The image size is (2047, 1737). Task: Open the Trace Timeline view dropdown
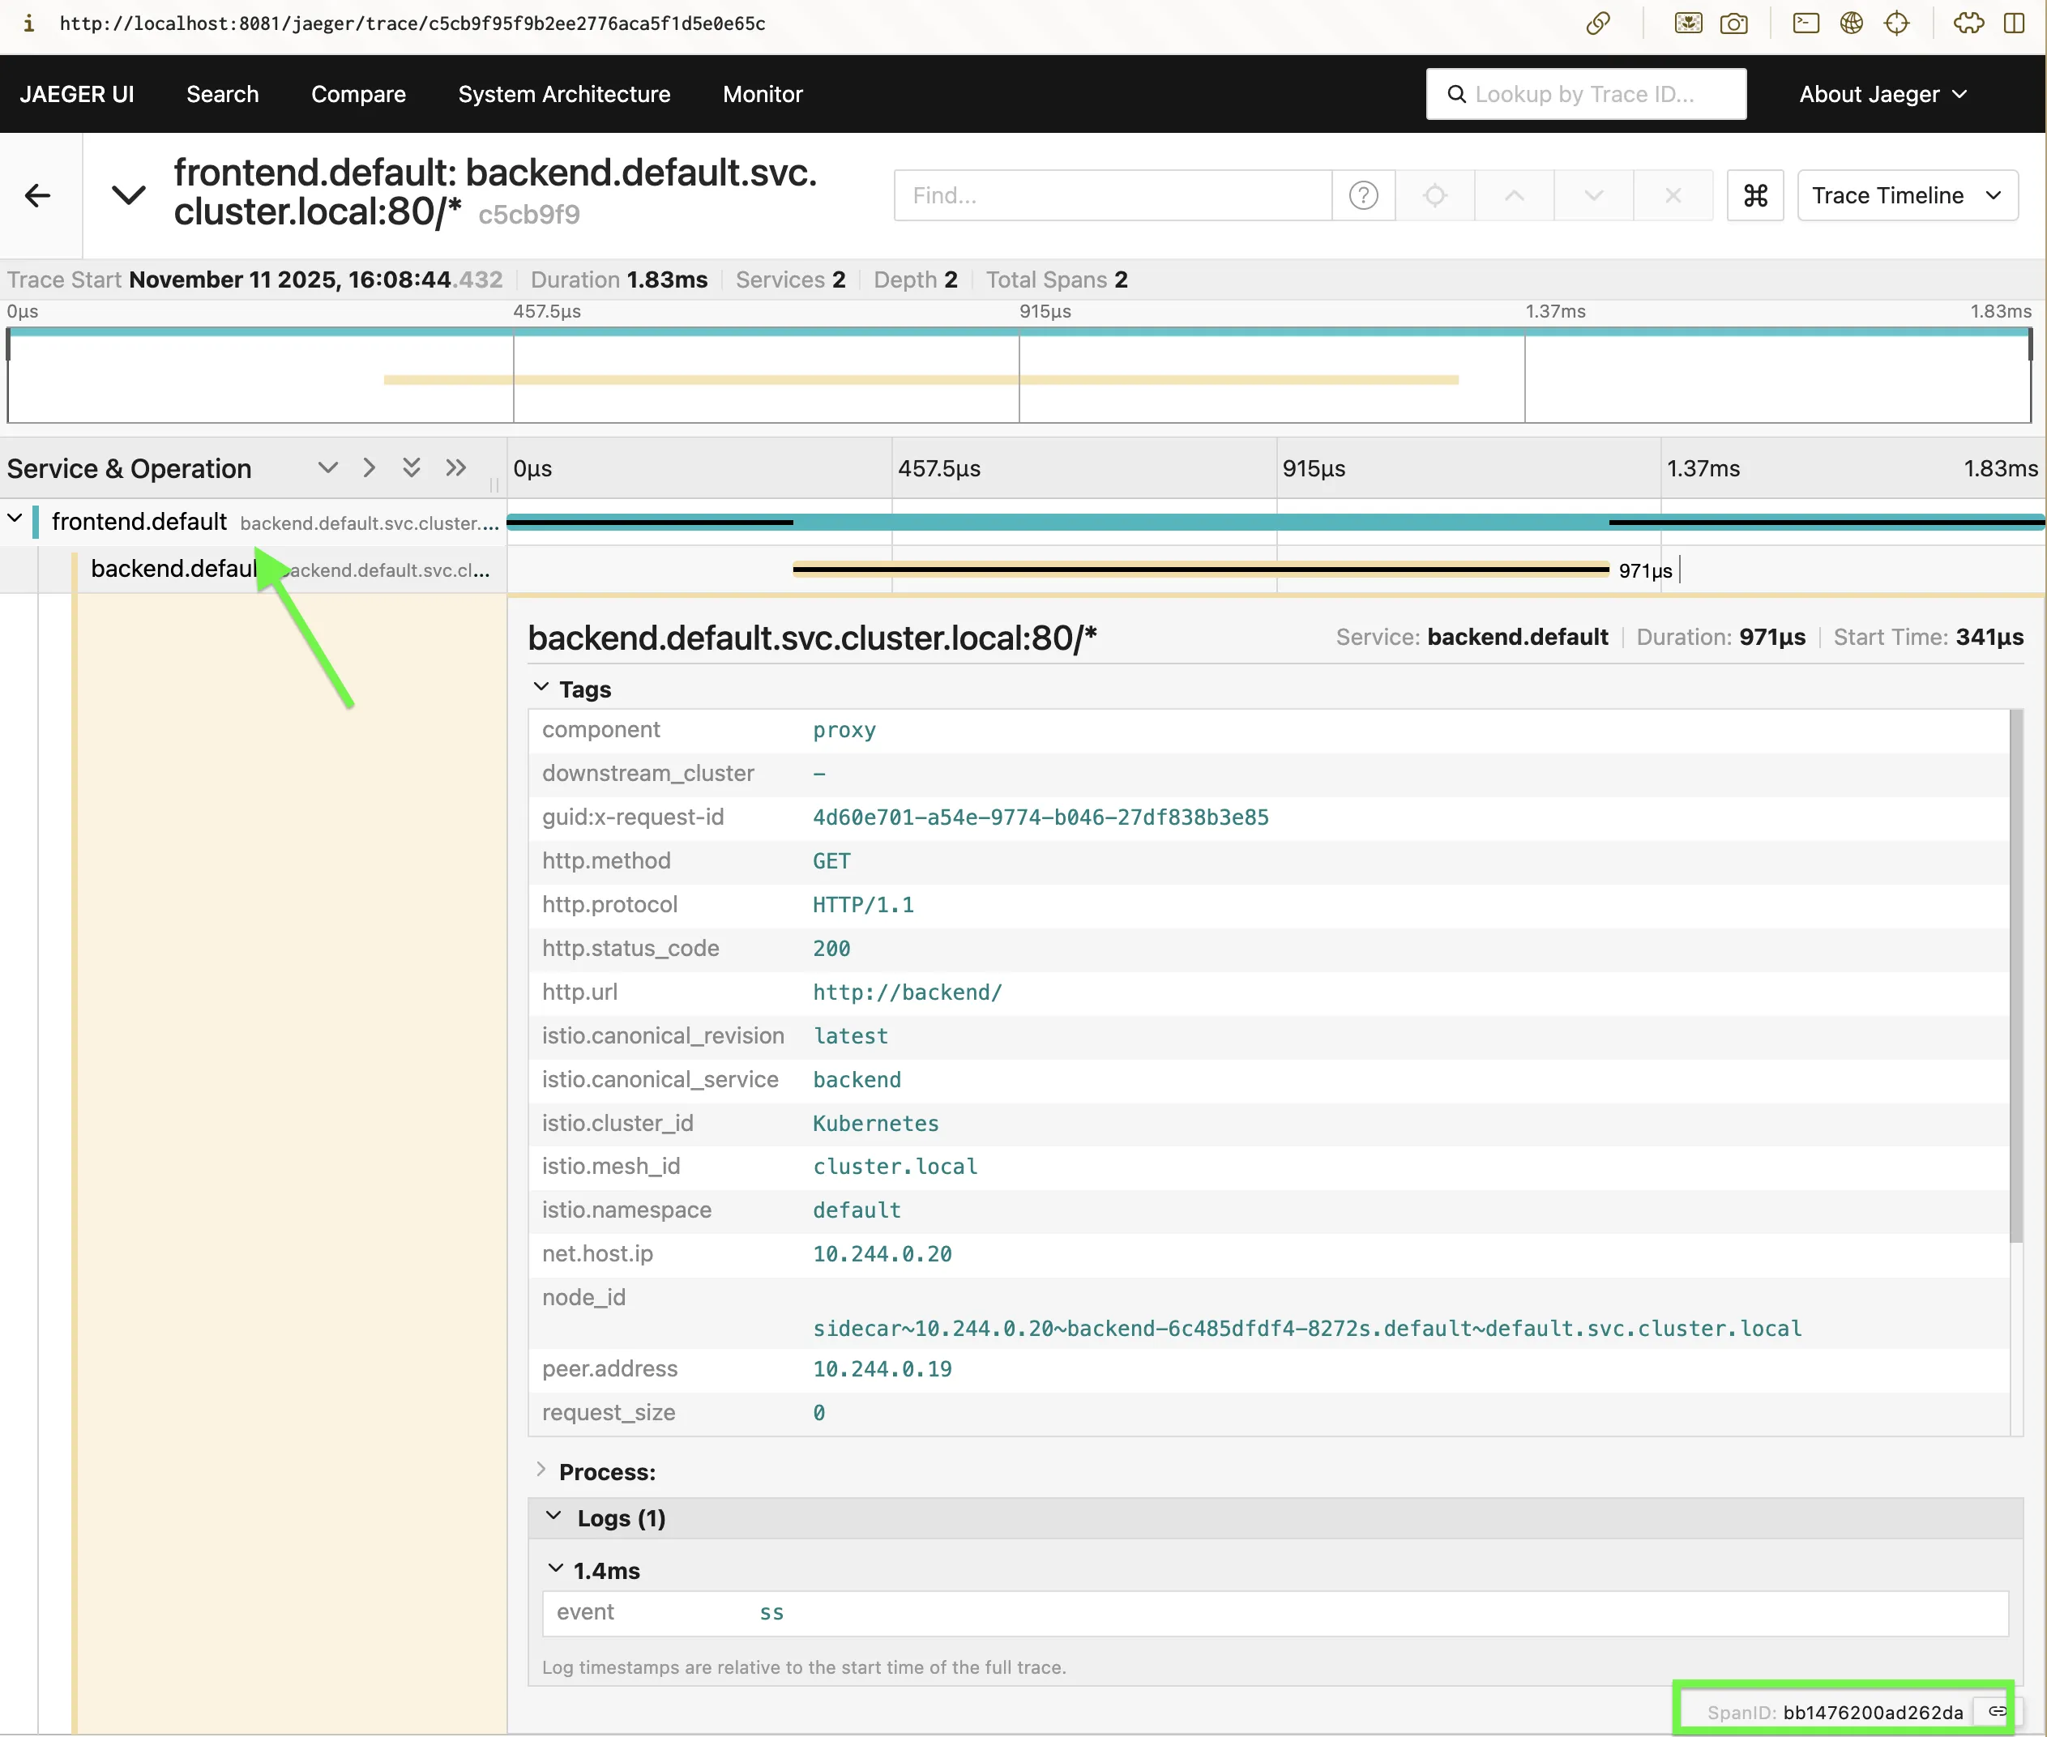[x=1906, y=195]
